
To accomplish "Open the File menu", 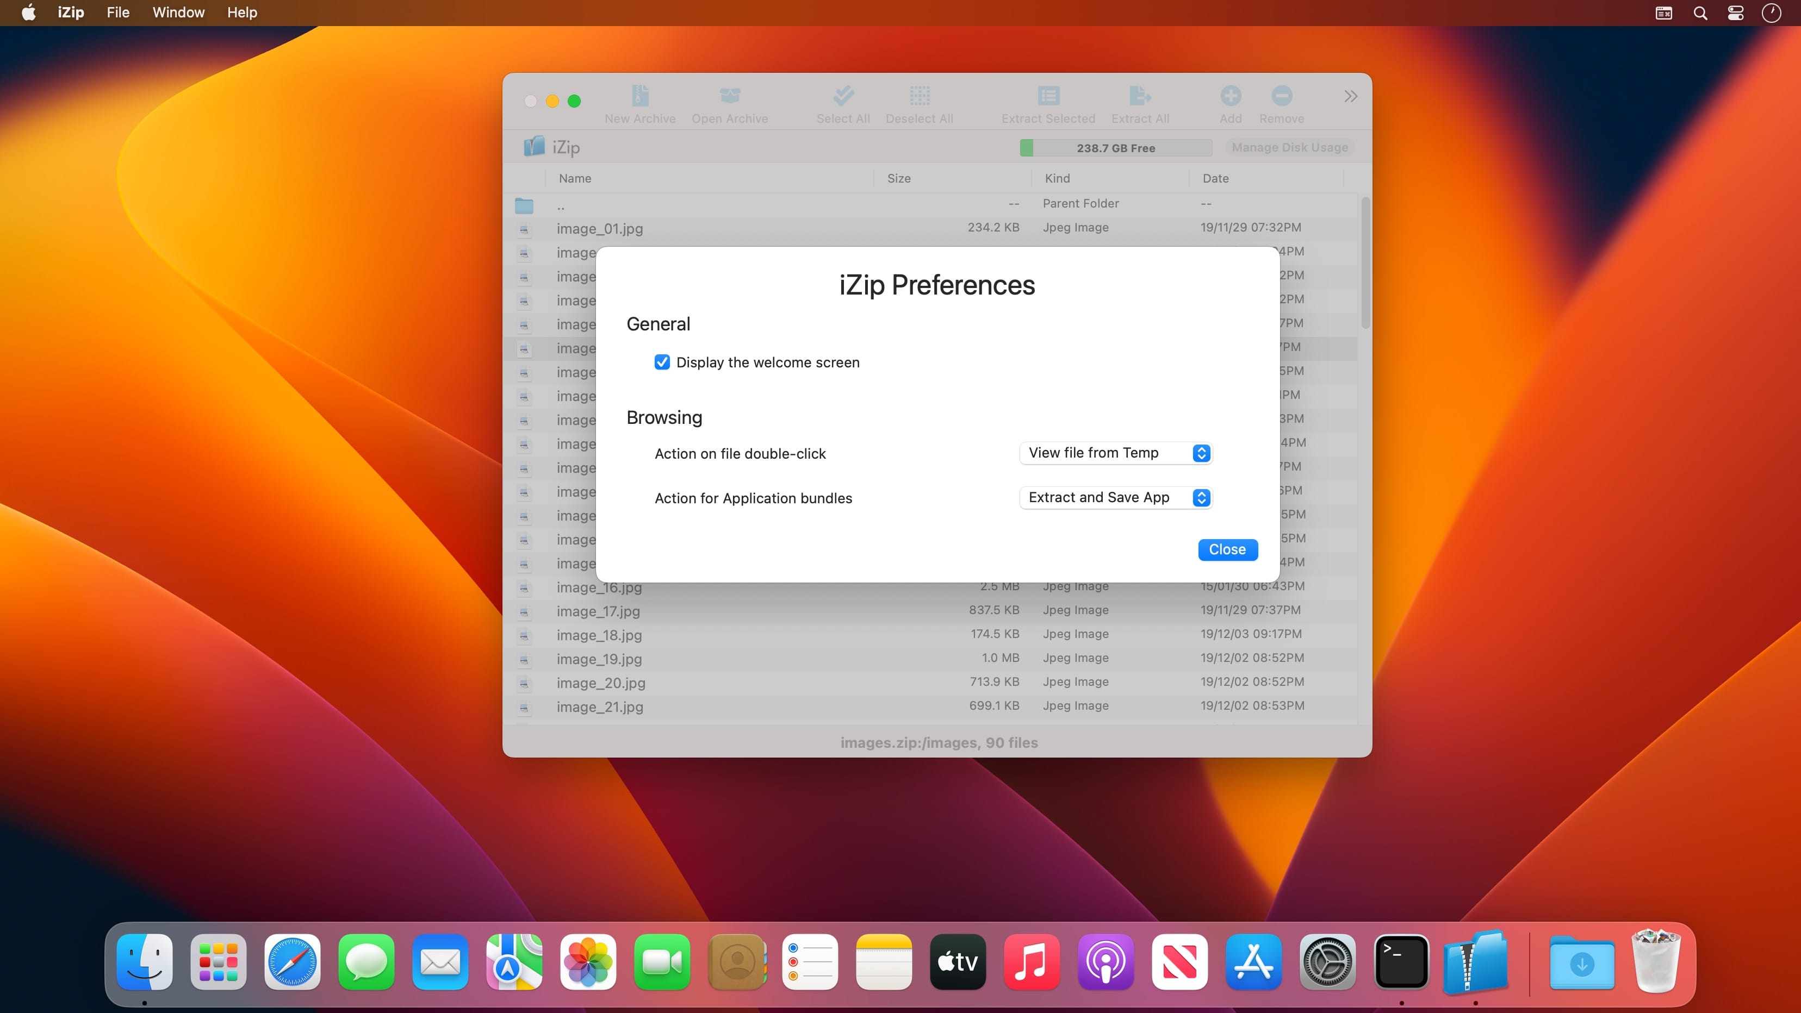I will tap(117, 12).
